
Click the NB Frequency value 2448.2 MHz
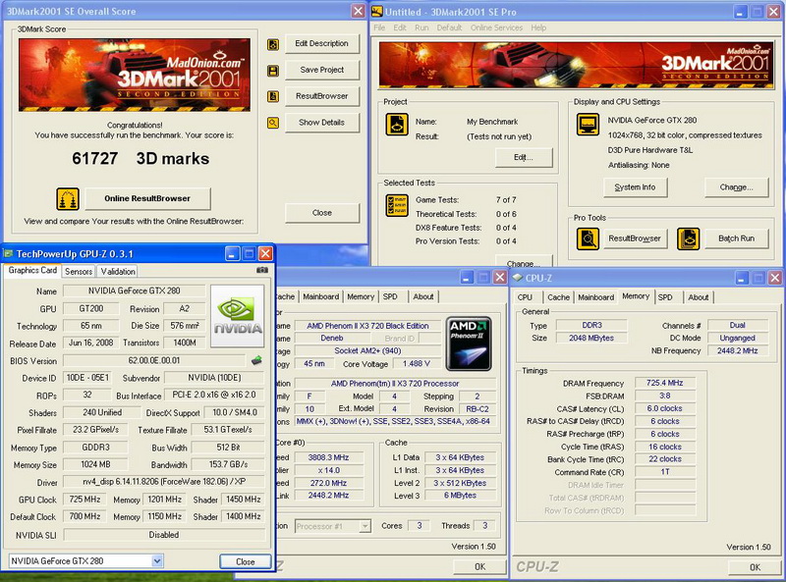(x=737, y=351)
